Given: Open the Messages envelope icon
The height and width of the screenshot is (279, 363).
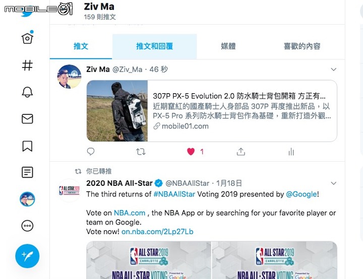Looking at the screenshot, I should tap(27, 119).
